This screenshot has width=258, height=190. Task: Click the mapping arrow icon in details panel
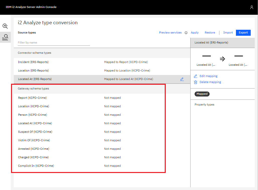(x=222, y=59)
